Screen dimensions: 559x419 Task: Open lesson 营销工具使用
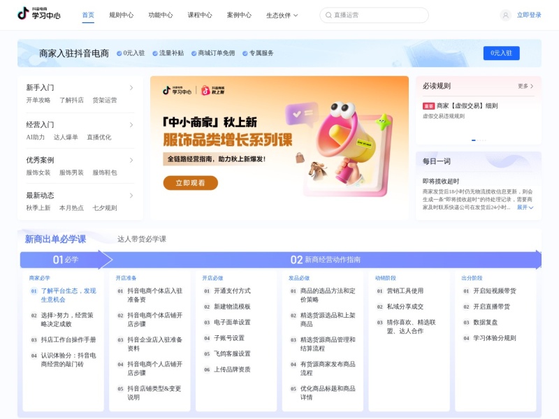405,291
